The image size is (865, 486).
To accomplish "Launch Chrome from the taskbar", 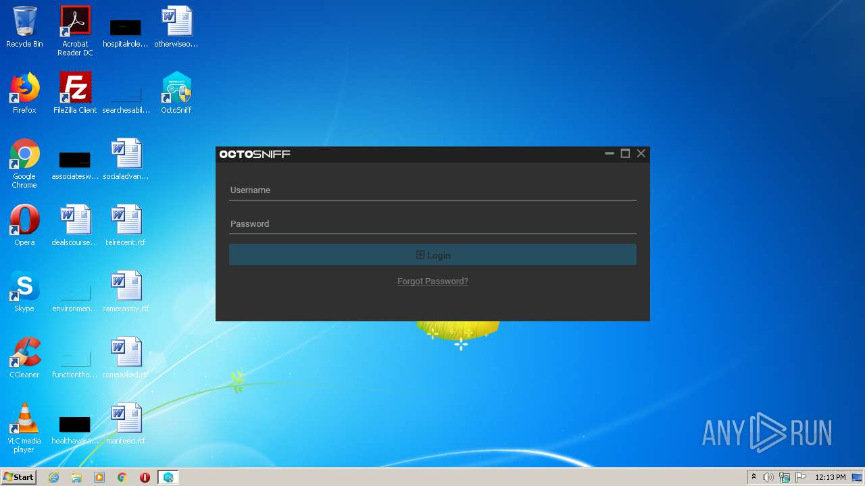I will point(122,477).
